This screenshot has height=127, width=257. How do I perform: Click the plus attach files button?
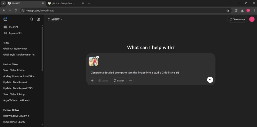click(92, 81)
